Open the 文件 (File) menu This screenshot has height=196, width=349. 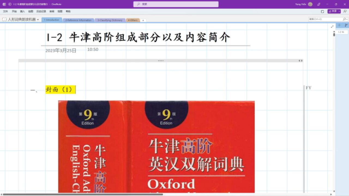pyautogui.click(x=5, y=11)
